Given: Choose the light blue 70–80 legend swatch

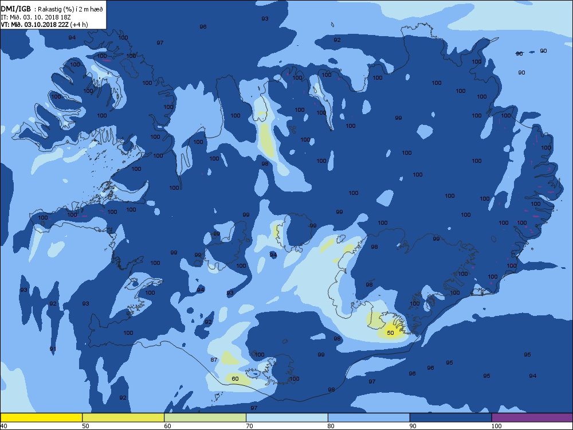Looking at the screenshot, I should coord(287,417).
